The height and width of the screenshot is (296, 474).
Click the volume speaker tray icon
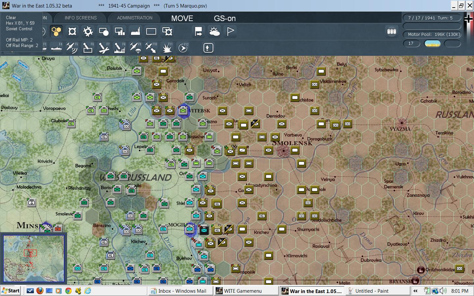443,291
